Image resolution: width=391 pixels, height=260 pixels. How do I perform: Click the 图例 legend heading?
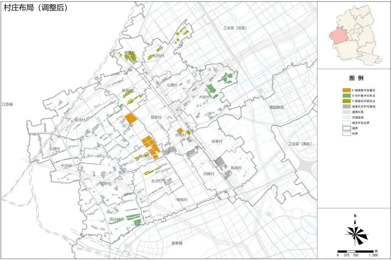356,78
